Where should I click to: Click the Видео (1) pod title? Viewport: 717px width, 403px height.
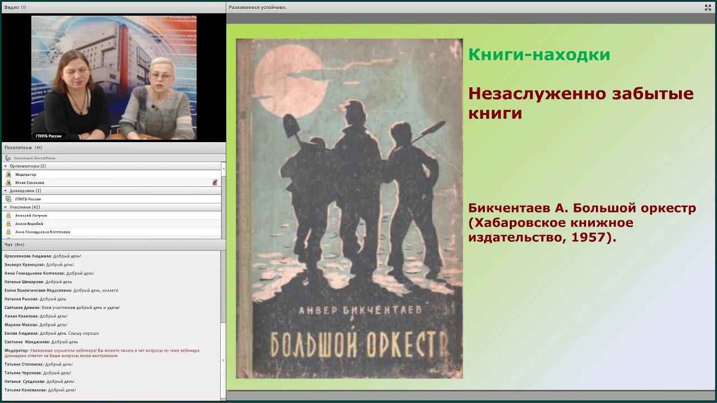15,7
